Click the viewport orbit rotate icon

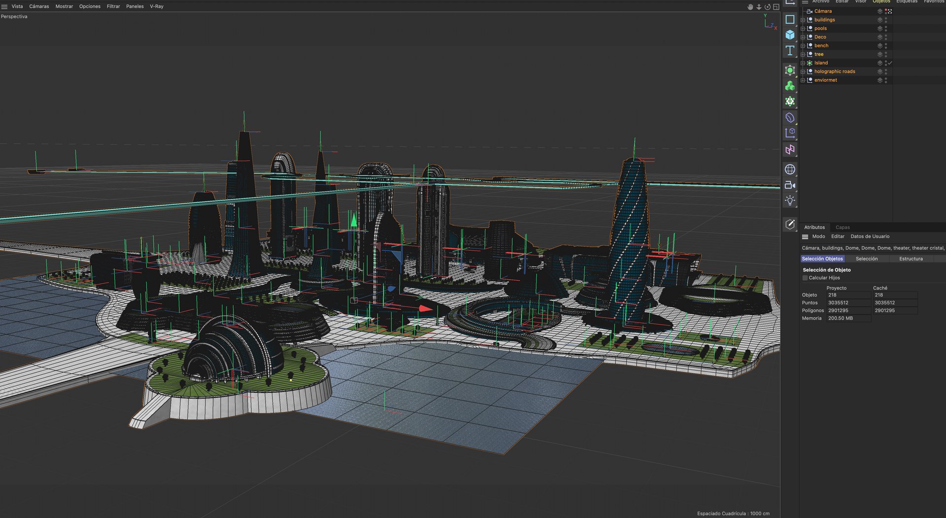coord(767,7)
